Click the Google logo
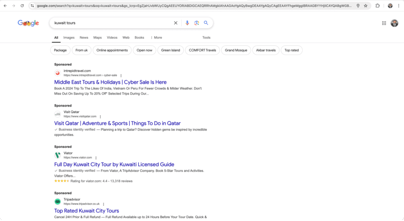404x221 pixels. 28,23
